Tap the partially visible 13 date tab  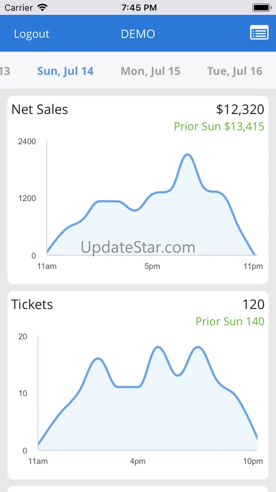(x=5, y=71)
